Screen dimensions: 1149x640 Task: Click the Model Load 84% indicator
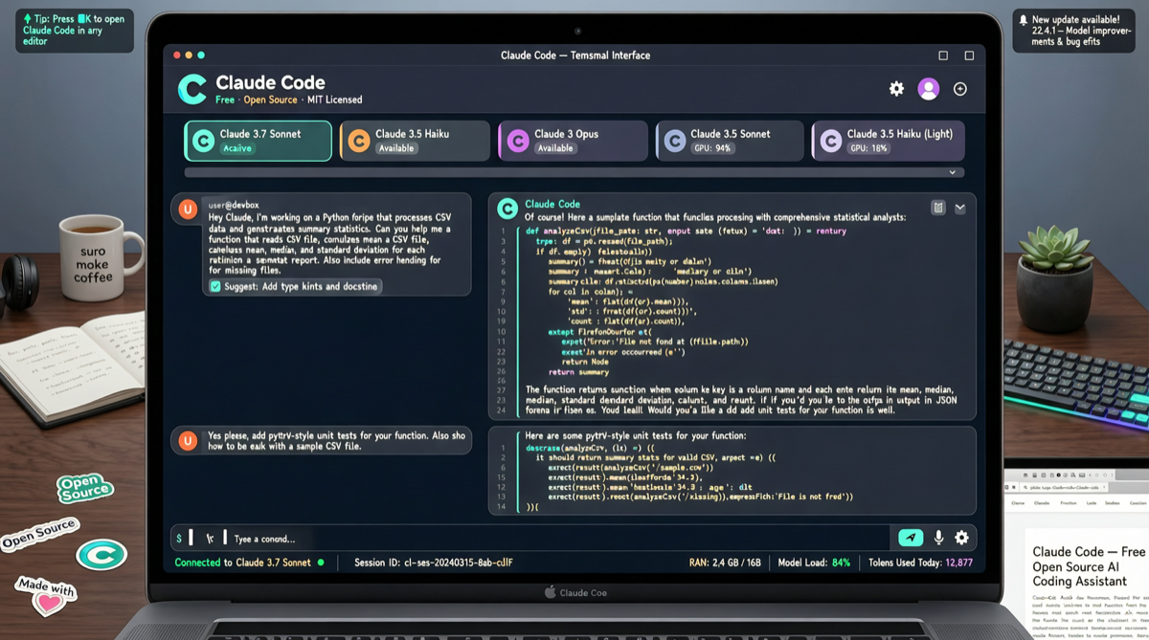812,563
